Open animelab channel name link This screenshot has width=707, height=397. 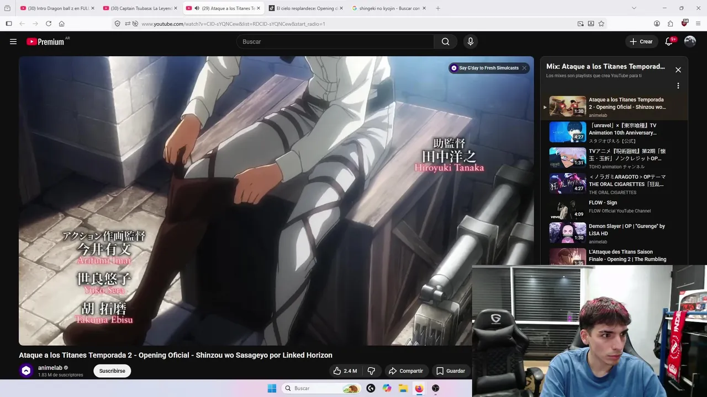(x=50, y=368)
